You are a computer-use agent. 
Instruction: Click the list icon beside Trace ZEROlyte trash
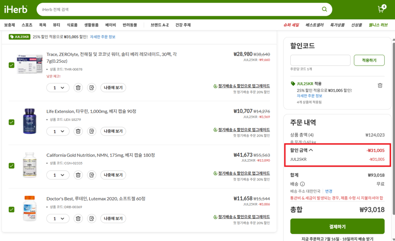(x=92, y=88)
